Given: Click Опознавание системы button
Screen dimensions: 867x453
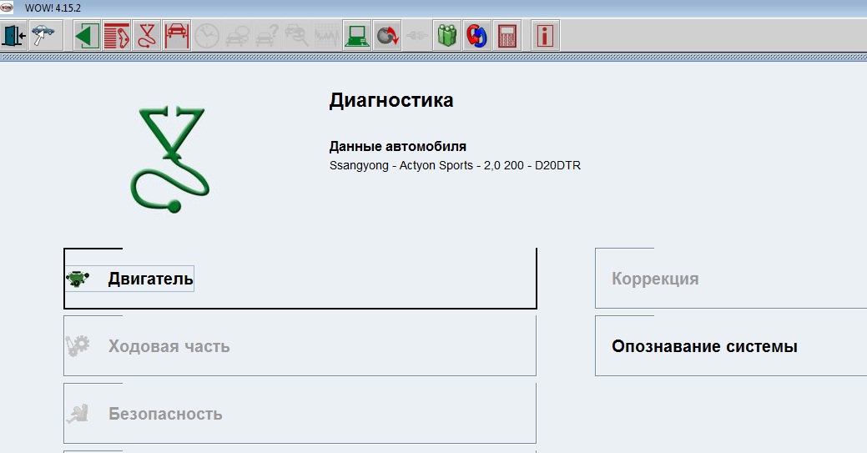Looking at the screenshot, I should point(731,345).
